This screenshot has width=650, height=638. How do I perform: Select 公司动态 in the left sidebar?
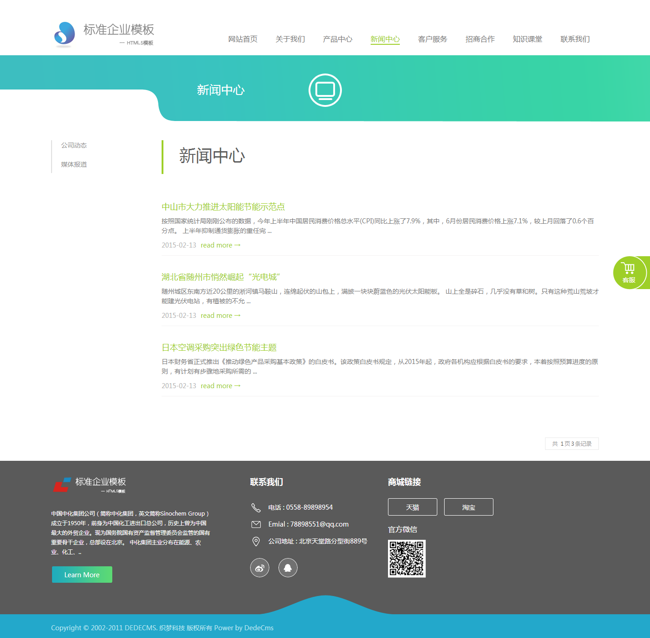[x=74, y=145]
